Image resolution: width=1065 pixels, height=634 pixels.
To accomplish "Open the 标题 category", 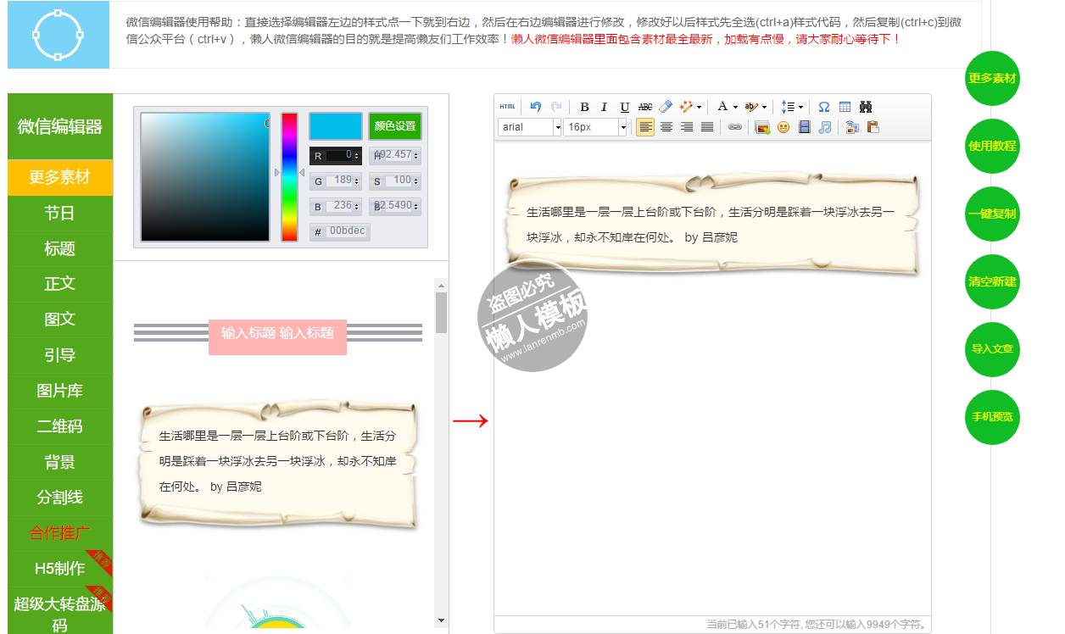I will pyautogui.click(x=60, y=248).
